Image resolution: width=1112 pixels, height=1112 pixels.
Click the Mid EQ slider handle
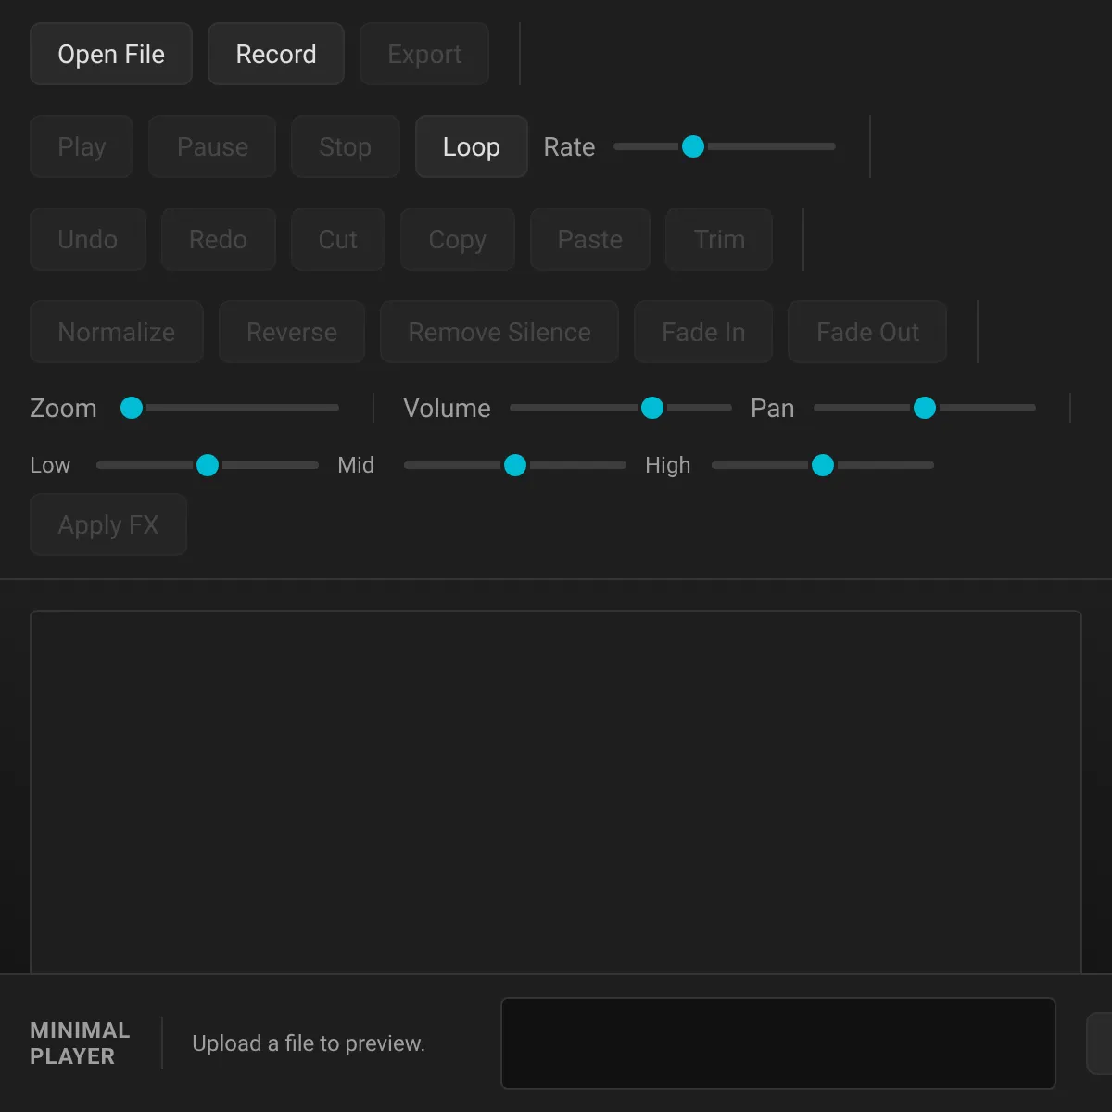(515, 465)
